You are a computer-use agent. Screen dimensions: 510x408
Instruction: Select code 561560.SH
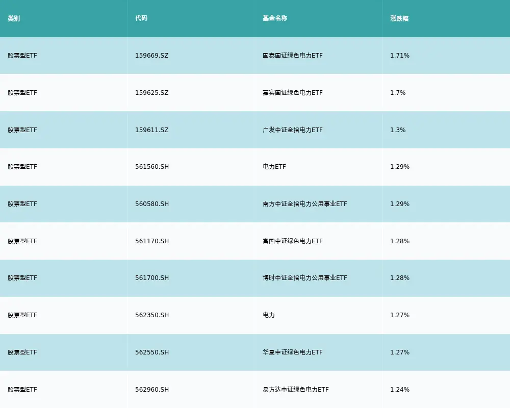(152, 167)
